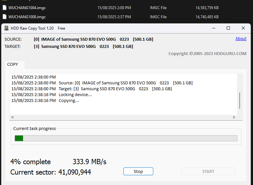Click the "4% complete" status text
Viewport: 253px width, 185px height.
[x=31, y=162]
